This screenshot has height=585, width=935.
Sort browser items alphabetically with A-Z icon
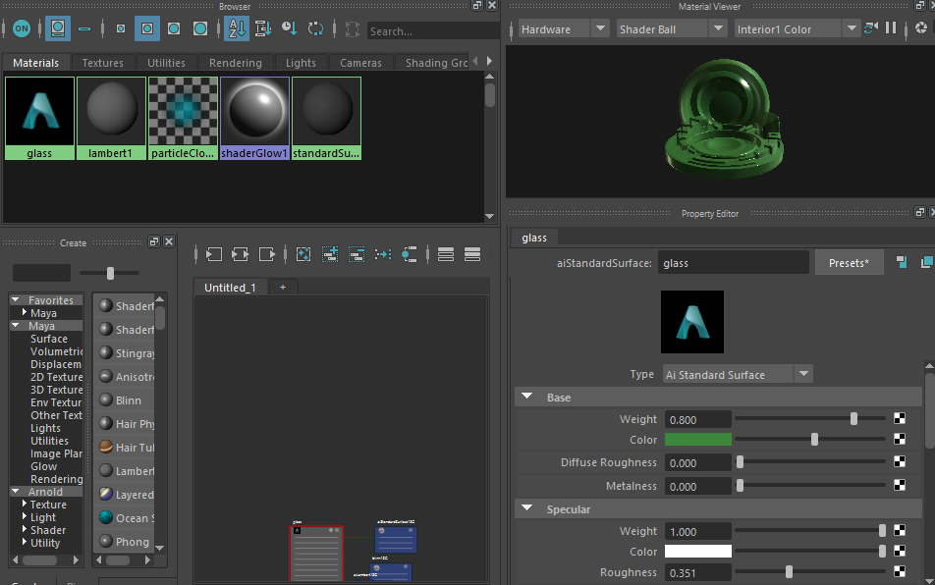236,28
